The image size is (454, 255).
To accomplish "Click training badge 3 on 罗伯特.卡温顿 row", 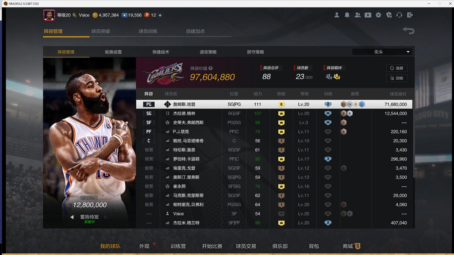I will pyautogui.click(x=328, y=159).
